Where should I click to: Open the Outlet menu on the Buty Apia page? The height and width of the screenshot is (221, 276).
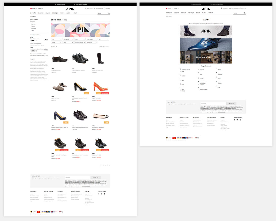[x=75, y=13]
